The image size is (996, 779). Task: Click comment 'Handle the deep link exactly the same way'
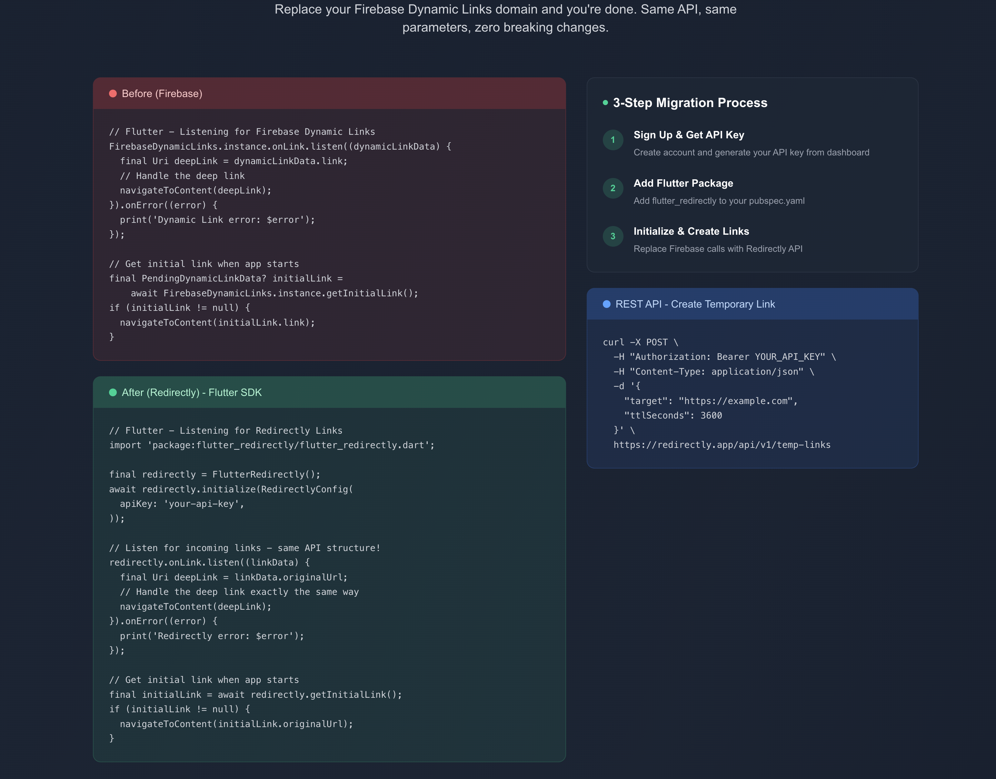click(239, 592)
